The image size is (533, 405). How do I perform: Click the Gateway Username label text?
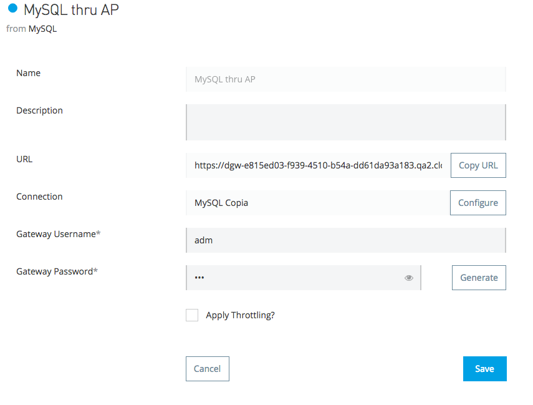(x=57, y=234)
